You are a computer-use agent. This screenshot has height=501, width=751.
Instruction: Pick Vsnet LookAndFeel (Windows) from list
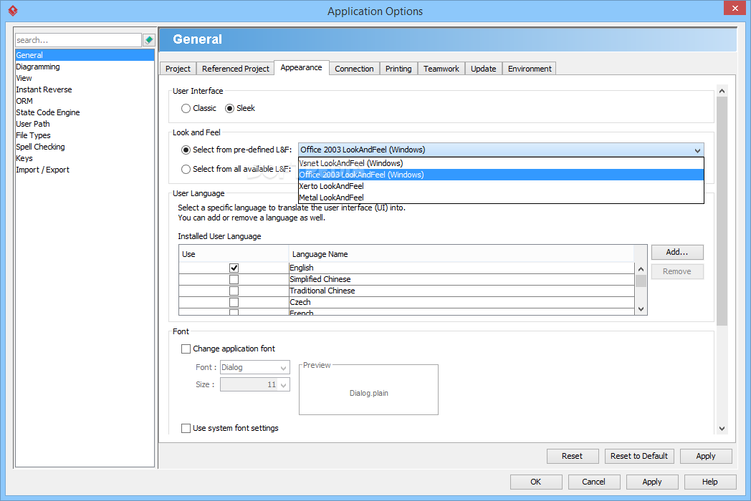(x=501, y=163)
